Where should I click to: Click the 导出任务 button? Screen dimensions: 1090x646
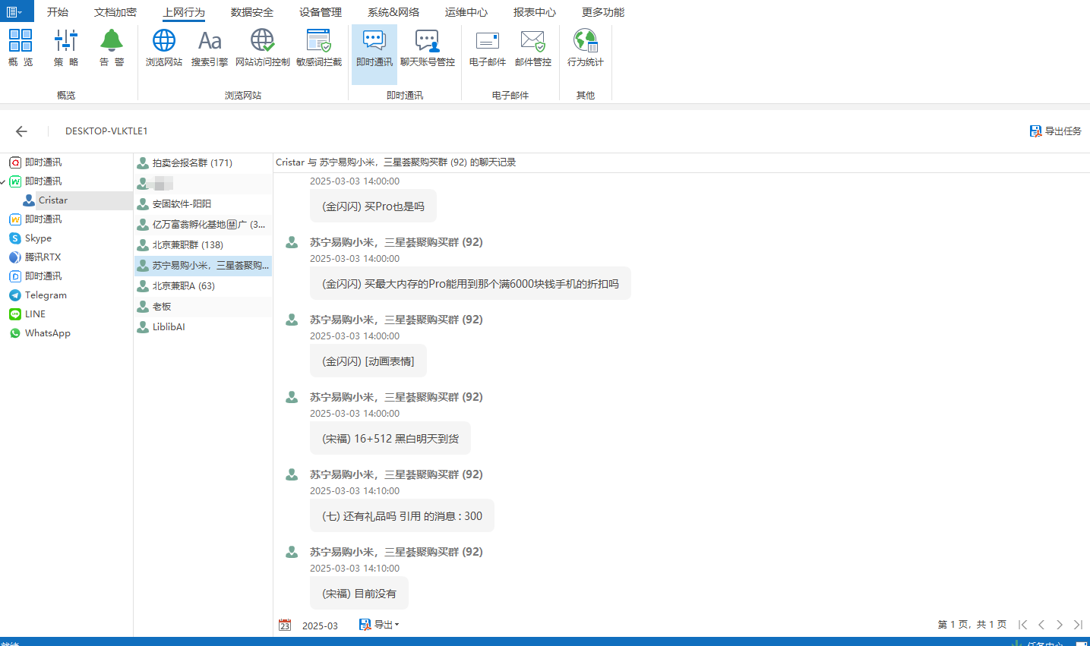tap(1055, 131)
